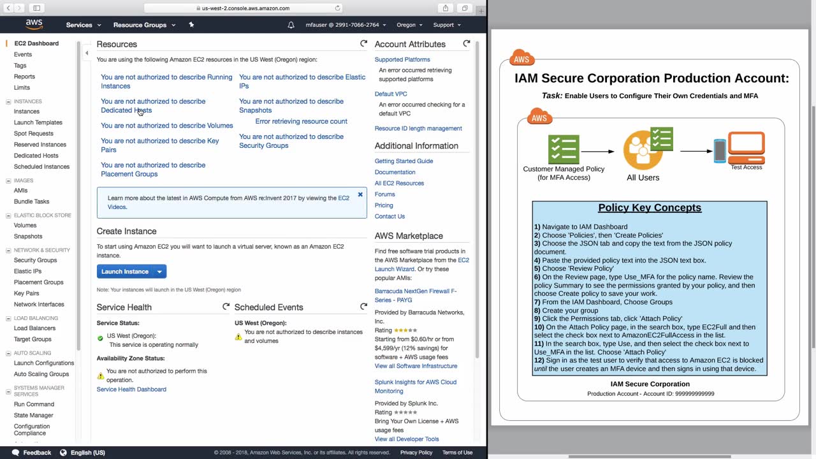Open the mfauser account menu
Image resolution: width=816 pixels, height=459 pixels.
pos(345,25)
